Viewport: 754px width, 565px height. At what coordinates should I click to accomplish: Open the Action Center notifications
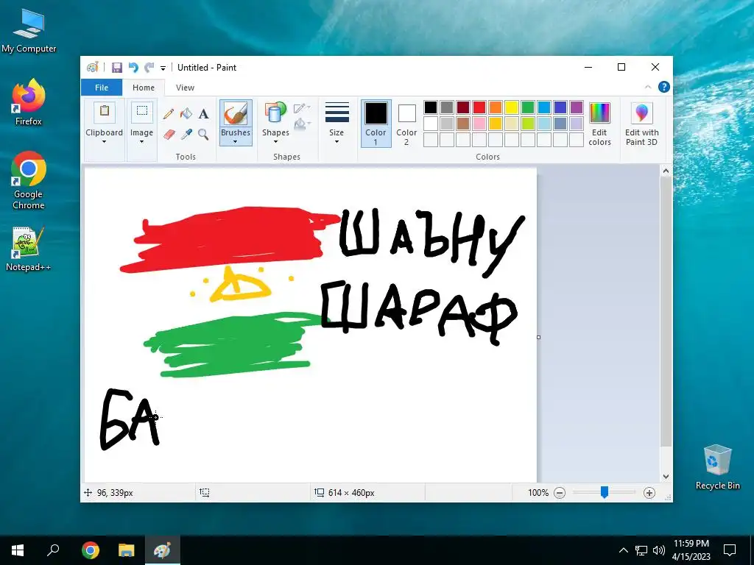tap(730, 550)
